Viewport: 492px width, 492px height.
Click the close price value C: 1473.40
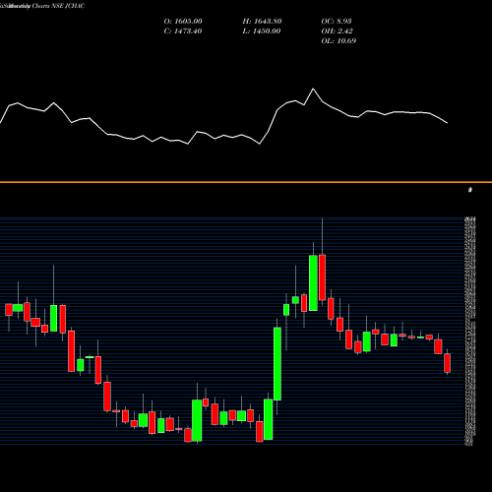183,31
